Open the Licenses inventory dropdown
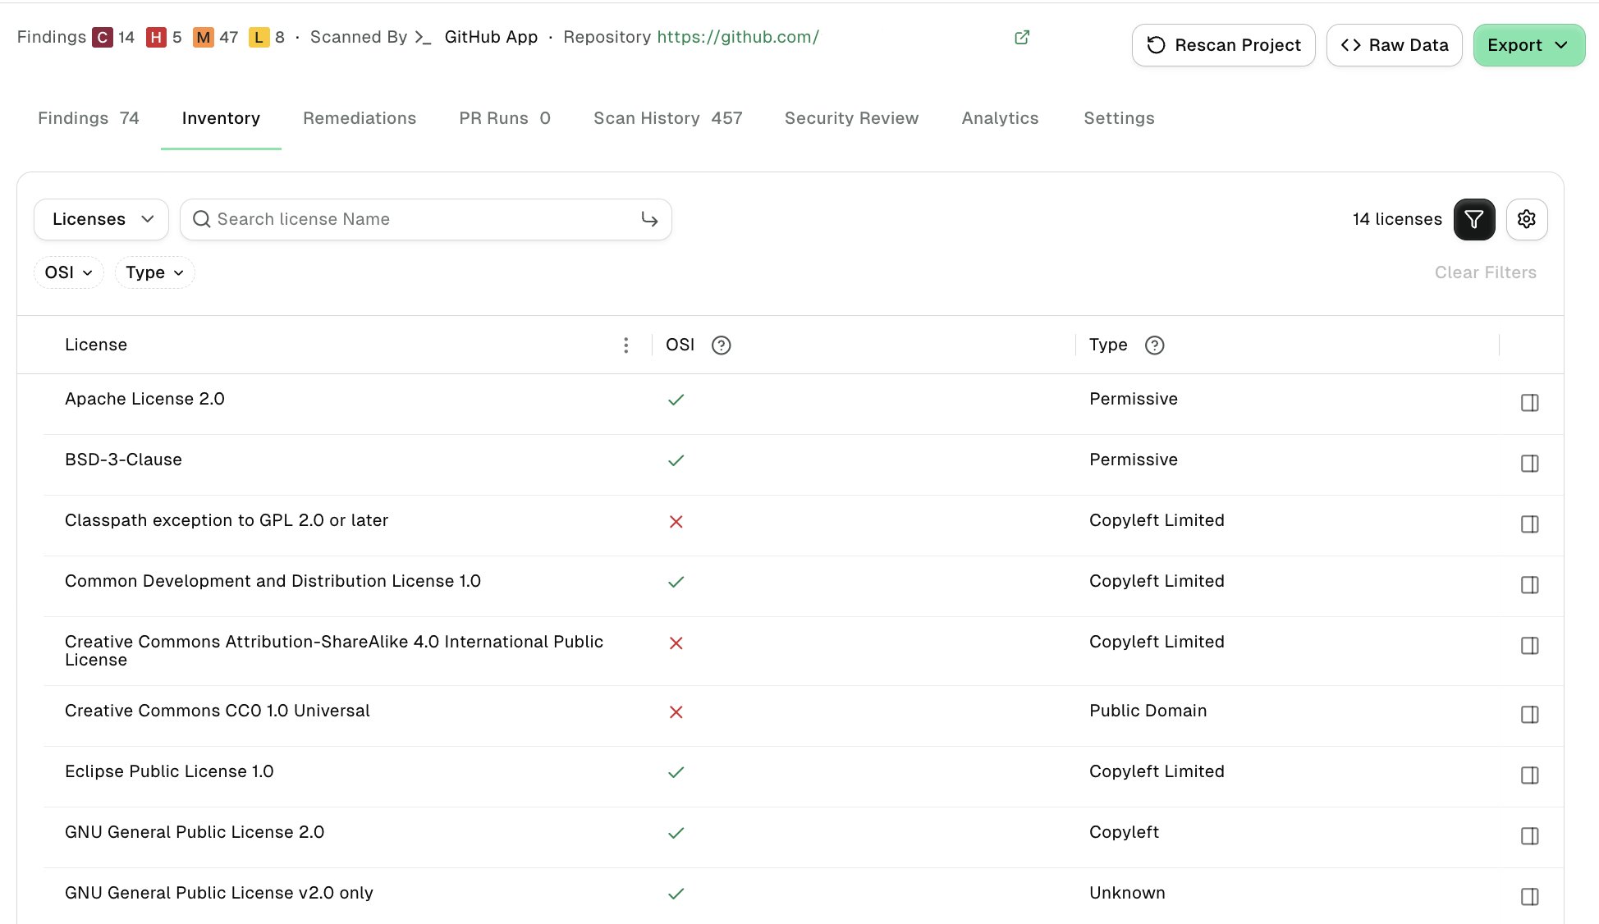The width and height of the screenshot is (1599, 924). [101, 219]
